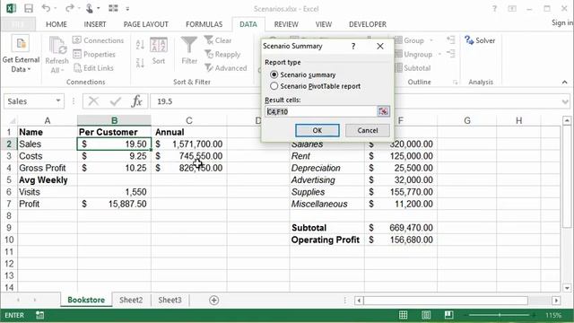Open the Outline dialog launcher

455,83
